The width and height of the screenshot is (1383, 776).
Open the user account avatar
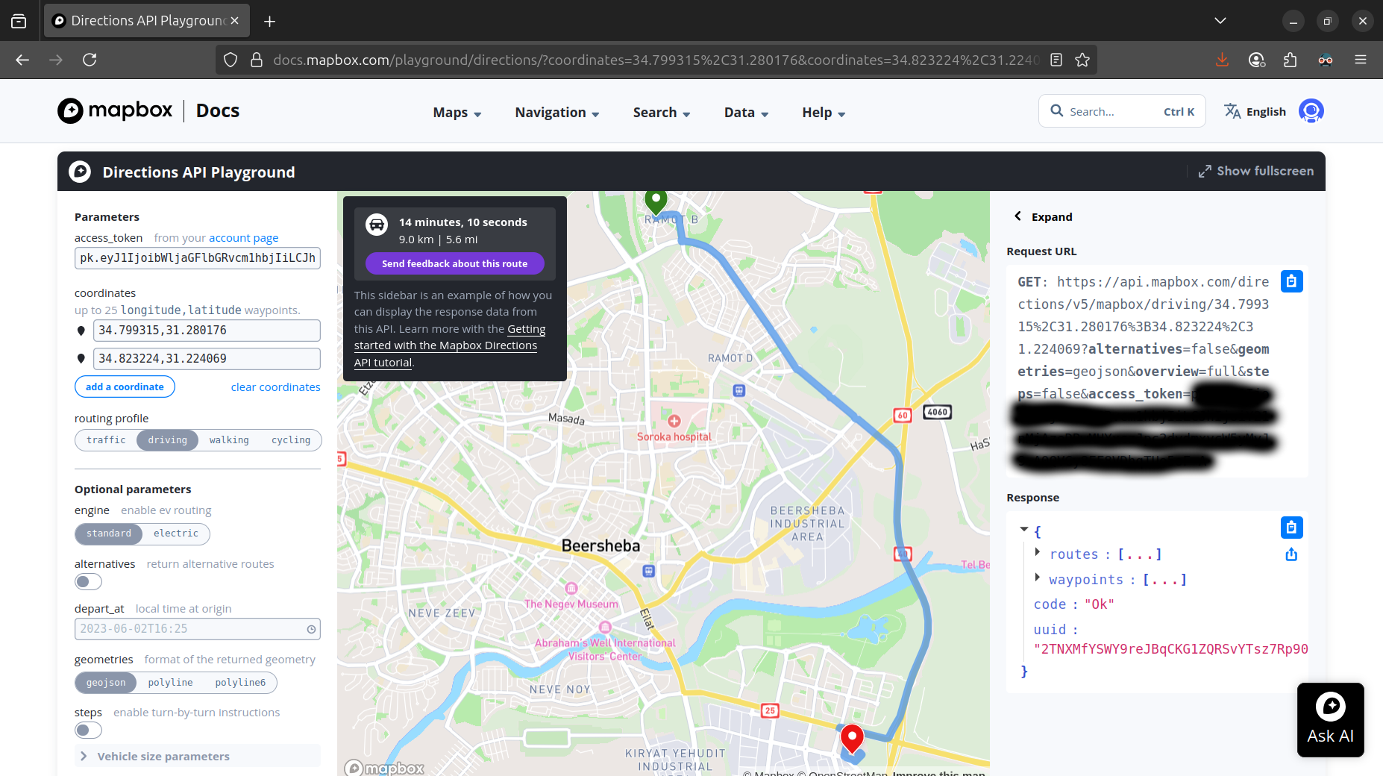(1311, 111)
